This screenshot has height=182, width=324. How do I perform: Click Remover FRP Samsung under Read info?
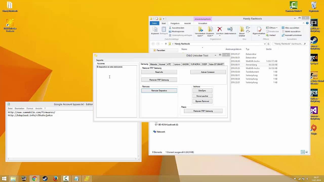[159, 80]
